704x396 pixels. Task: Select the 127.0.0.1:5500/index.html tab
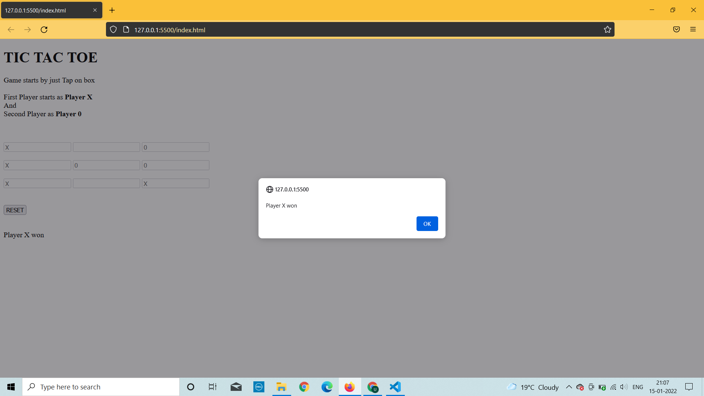coord(44,10)
